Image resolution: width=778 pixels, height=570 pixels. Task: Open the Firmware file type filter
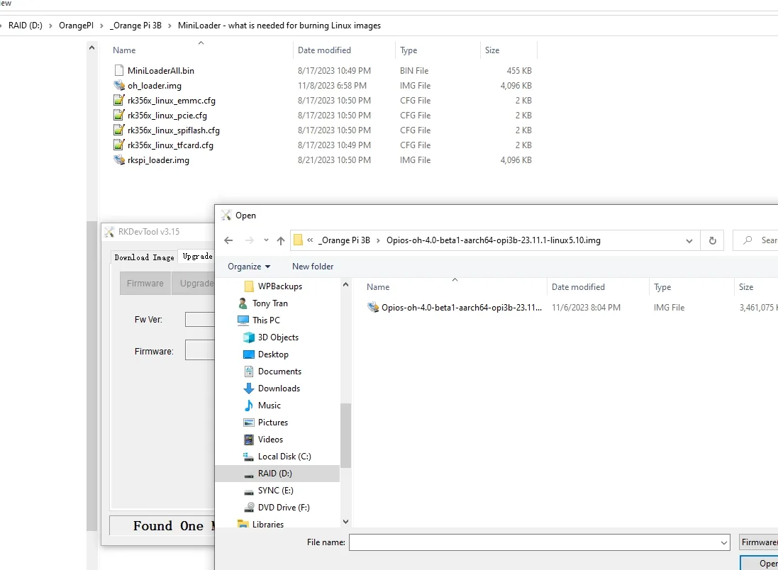[759, 542]
